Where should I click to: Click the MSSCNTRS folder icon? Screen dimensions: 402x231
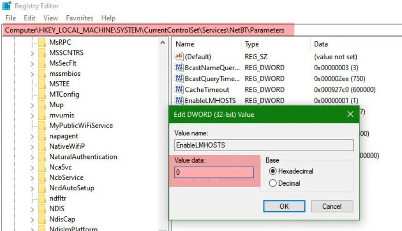(x=42, y=53)
